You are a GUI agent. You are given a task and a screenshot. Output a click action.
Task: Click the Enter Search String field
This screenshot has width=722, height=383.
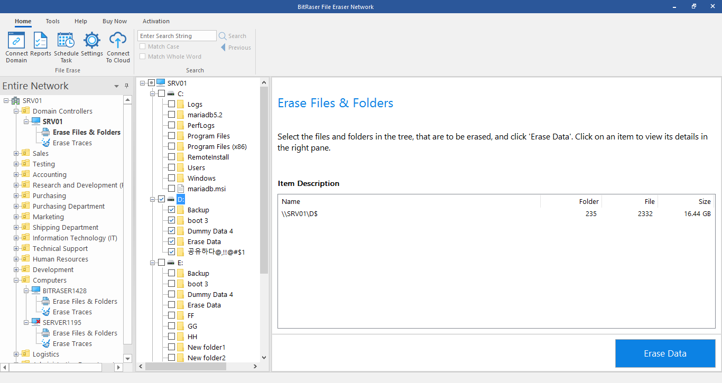point(177,36)
